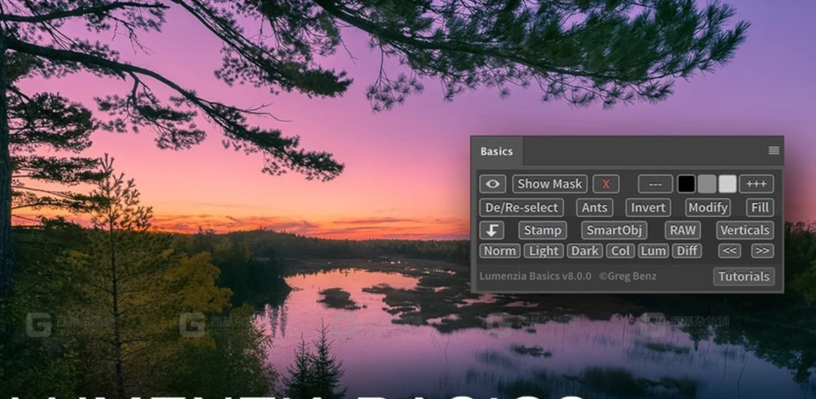
Task: Select the Basics panel tab
Action: click(497, 151)
